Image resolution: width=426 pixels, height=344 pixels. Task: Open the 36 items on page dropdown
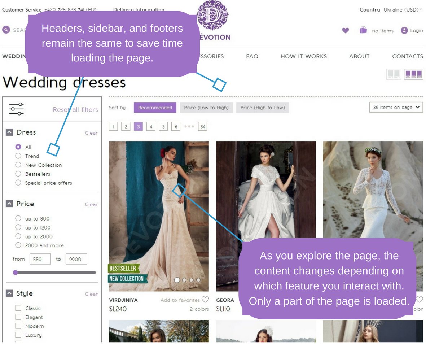point(396,107)
